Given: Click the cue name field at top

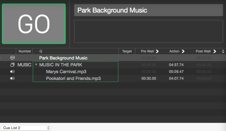Looking at the screenshot, I should click(x=148, y=10).
